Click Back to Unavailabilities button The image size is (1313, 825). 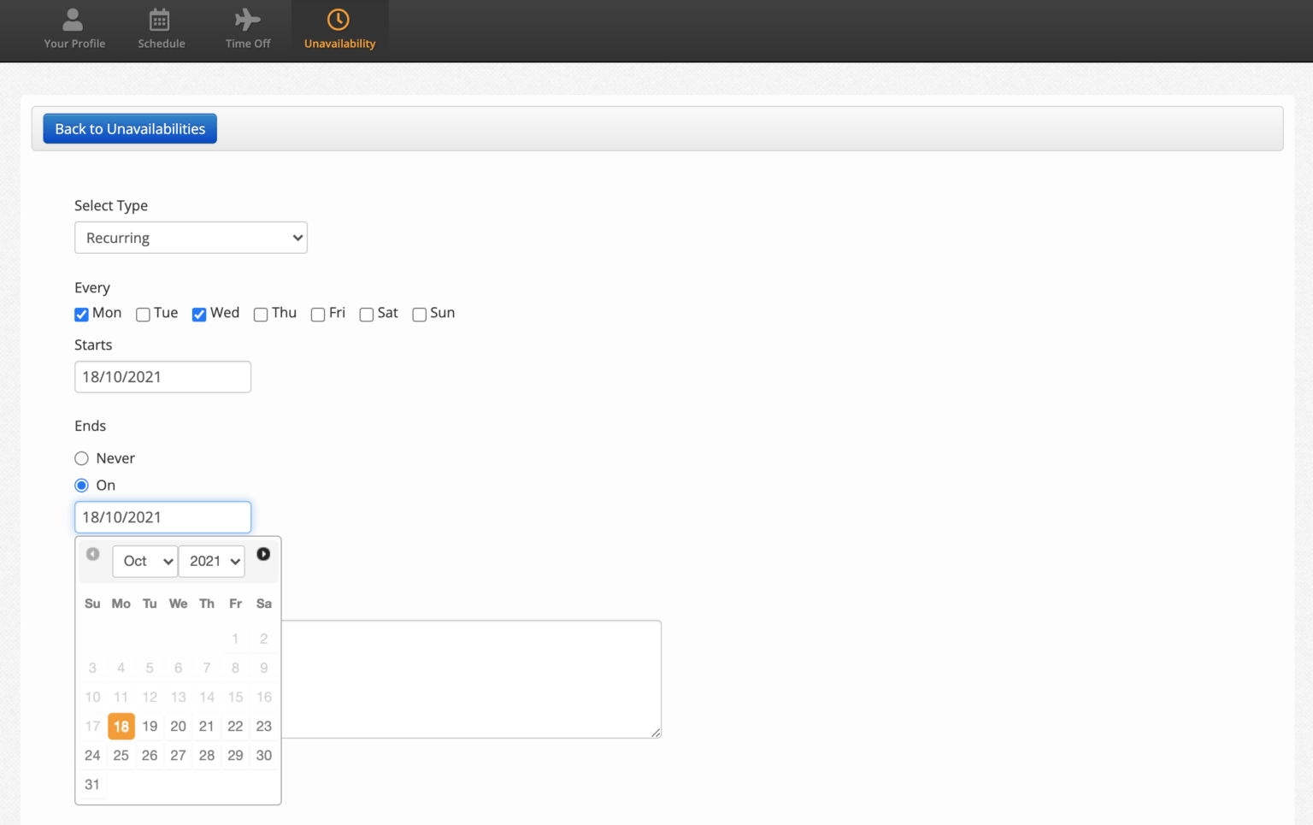(x=130, y=129)
